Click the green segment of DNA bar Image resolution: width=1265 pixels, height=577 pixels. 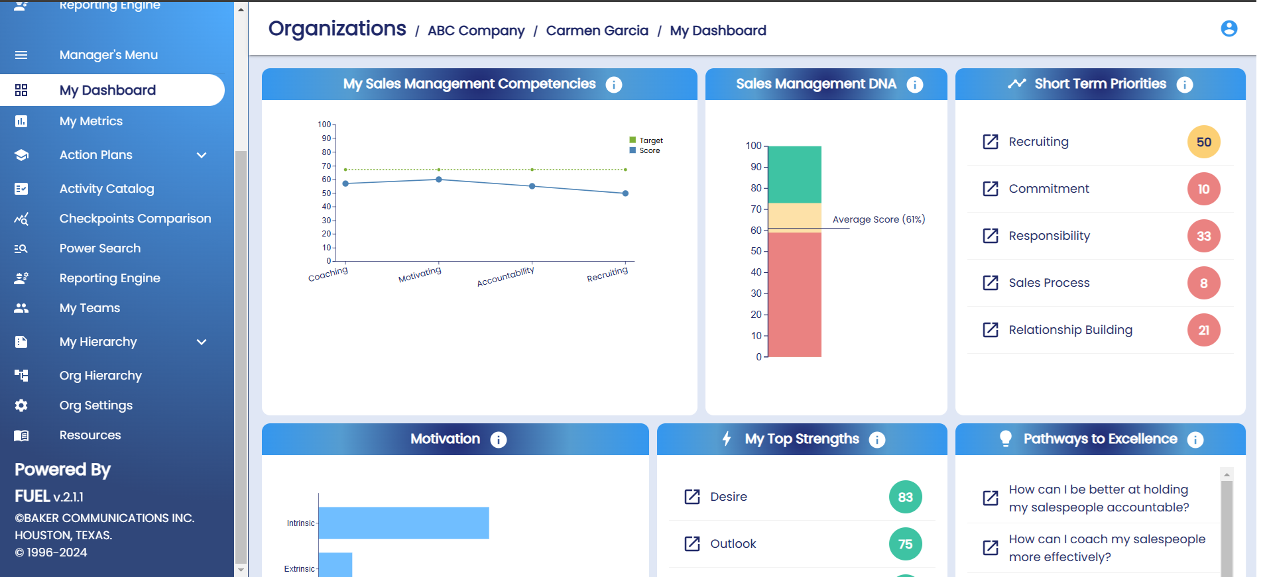point(794,174)
